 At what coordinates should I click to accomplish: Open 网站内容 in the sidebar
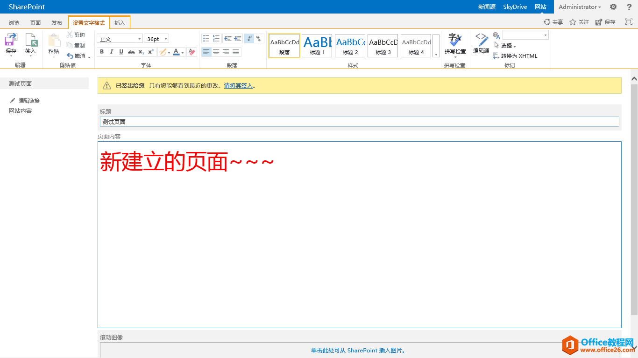(x=20, y=110)
